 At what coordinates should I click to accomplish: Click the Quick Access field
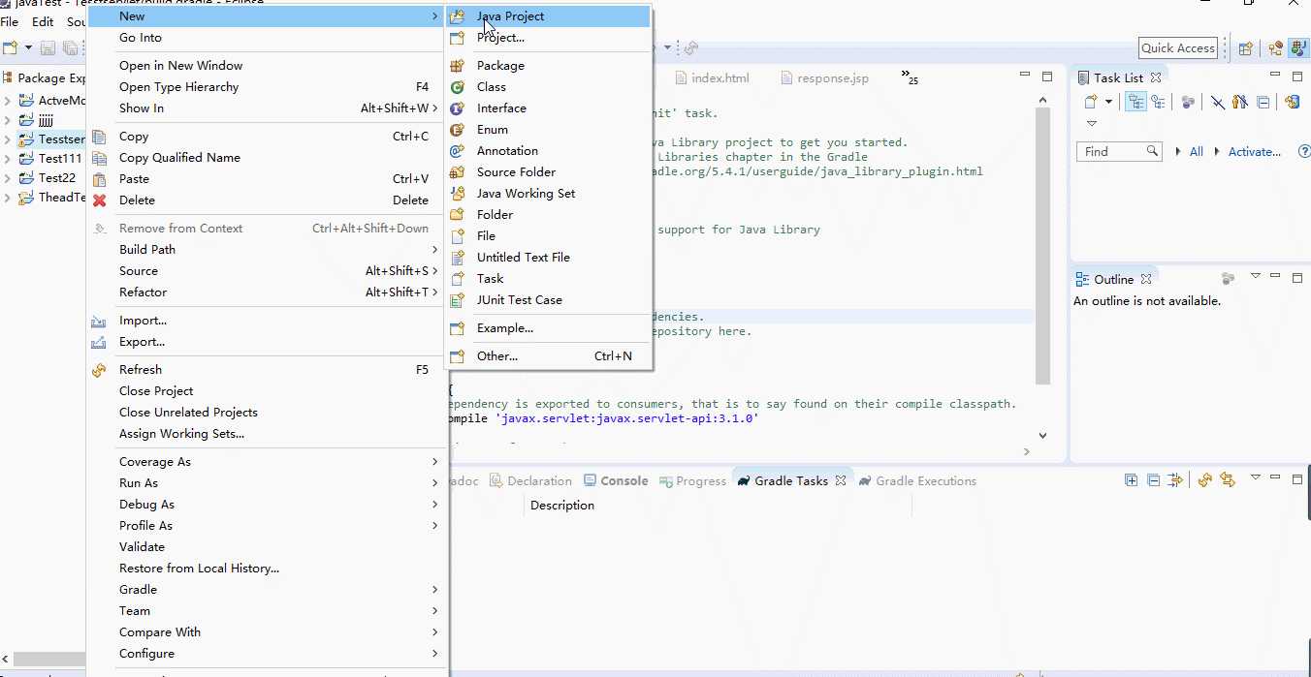click(1178, 48)
